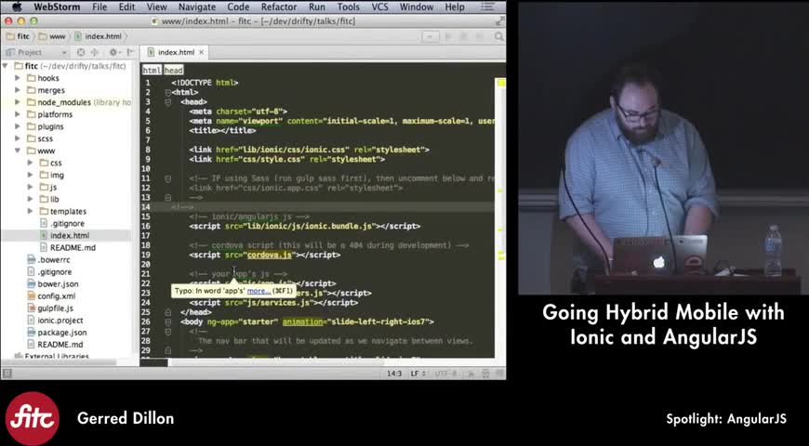Select .bowerrc in project tree
Viewport: 809px width, 446px height.
[x=54, y=260]
